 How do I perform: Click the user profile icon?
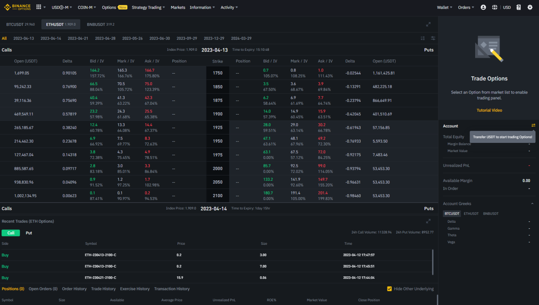[x=483, y=7]
